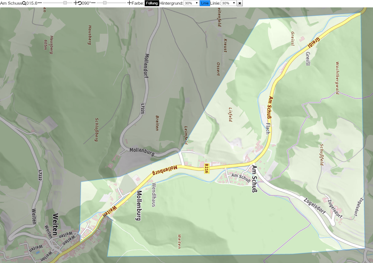Image resolution: width=373 pixels, height=263 pixels.
Task: Click the Am Schuss title text
Action: tap(11, 3)
